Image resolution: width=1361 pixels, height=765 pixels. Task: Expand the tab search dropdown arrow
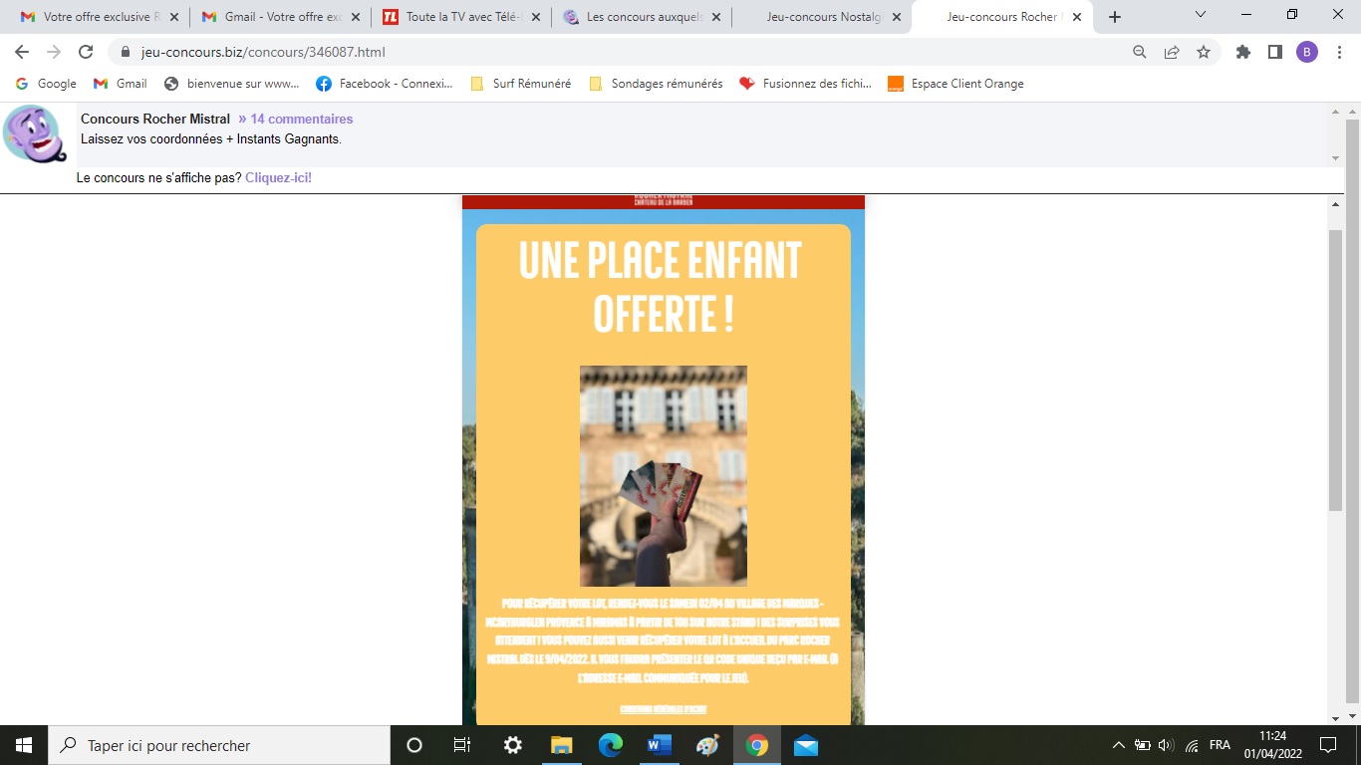click(1201, 15)
